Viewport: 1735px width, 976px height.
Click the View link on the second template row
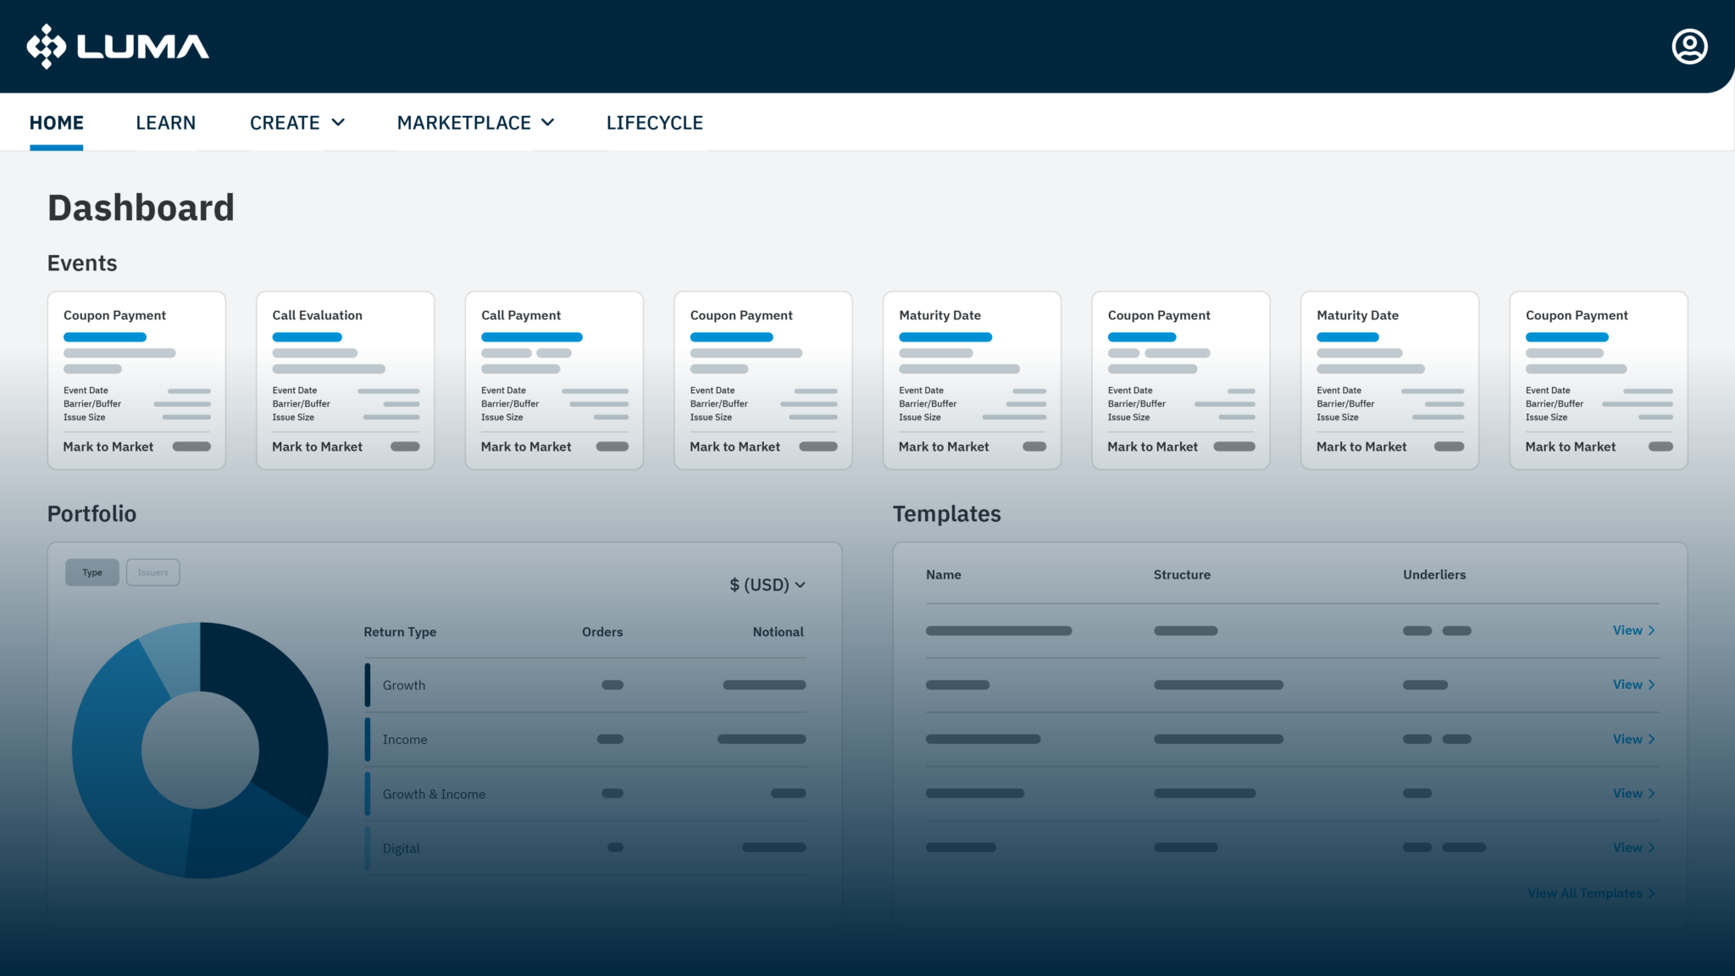click(x=1627, y=685)
